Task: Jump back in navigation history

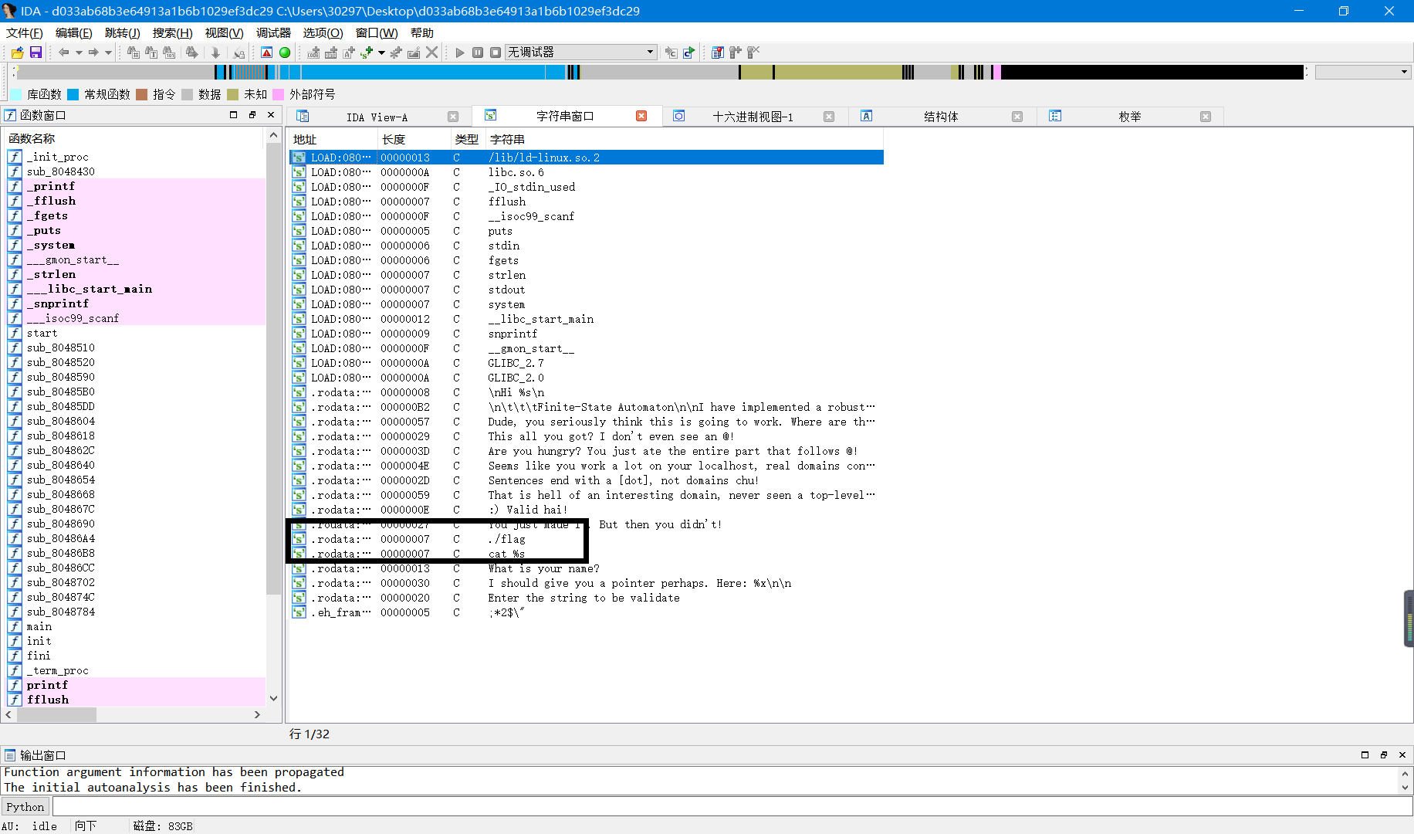Action: pos(64,52)
